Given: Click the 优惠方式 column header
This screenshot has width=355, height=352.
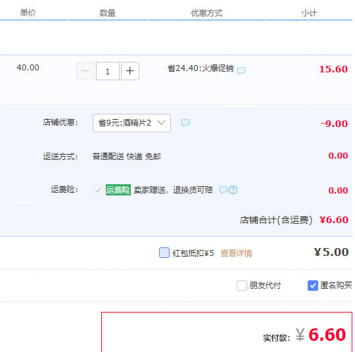Looking at the screenshot, I should [206, 13].
